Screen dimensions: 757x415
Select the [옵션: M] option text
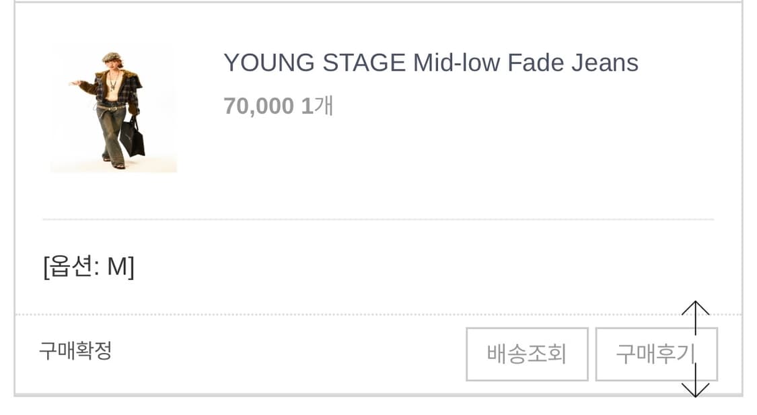(x=89, y=267)
